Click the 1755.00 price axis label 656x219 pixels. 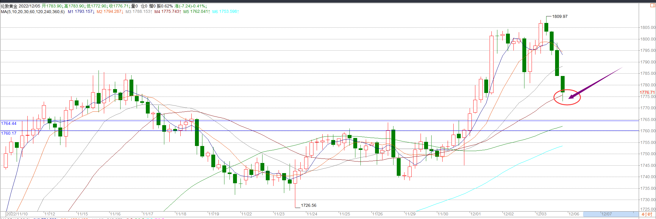point(648,142)
